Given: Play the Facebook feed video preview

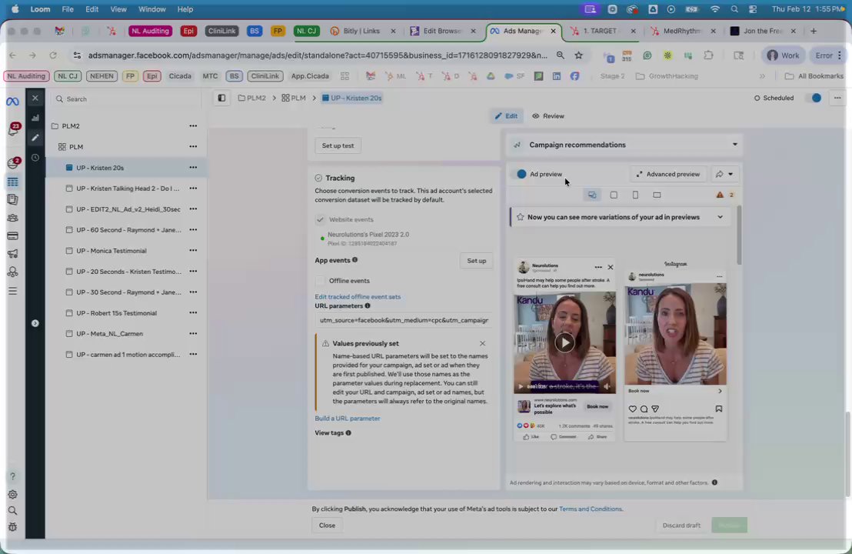Looking at the screenshot, I should coord(564,342).
